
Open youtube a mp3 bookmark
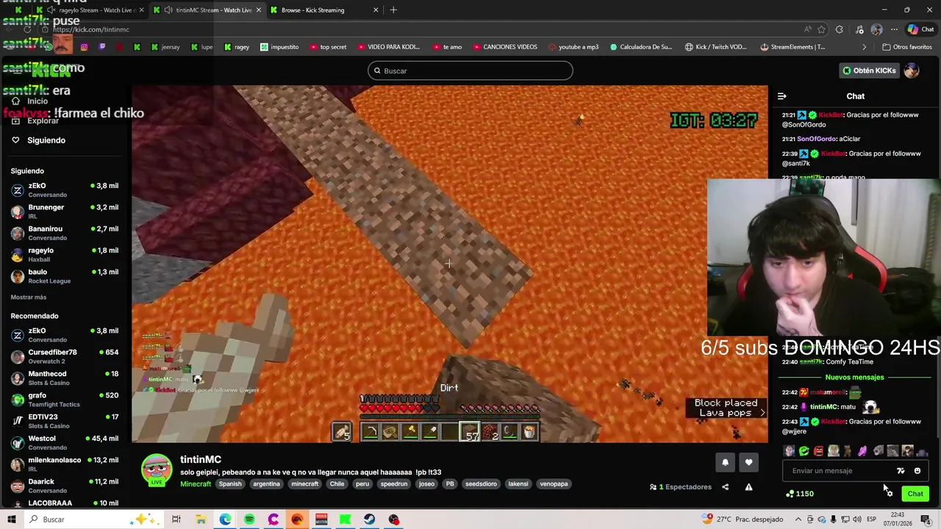573,47
